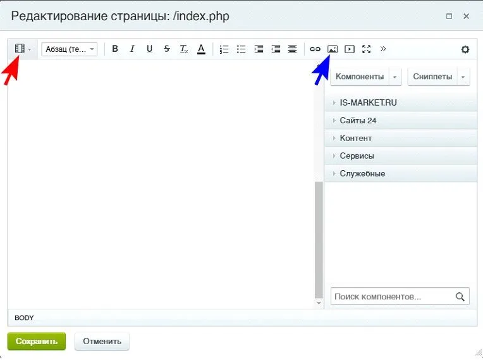Viewport: 483px width, 360px height.
Task: Toggle bold formatting
Action: pyautogui.click(x=115, y=49)
